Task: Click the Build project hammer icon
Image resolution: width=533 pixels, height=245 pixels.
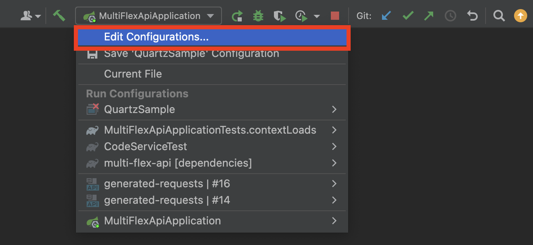Action: pos(59,16)
